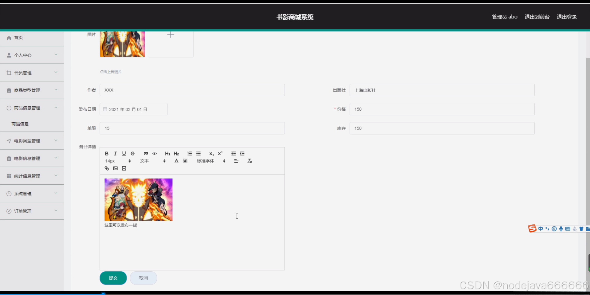
Task: Decrease indent in editor
Action: pyautogui.click(x=234, y=154)
